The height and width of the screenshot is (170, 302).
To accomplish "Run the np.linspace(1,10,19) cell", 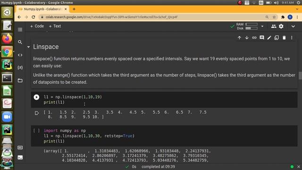I will [x=36, y=97].
